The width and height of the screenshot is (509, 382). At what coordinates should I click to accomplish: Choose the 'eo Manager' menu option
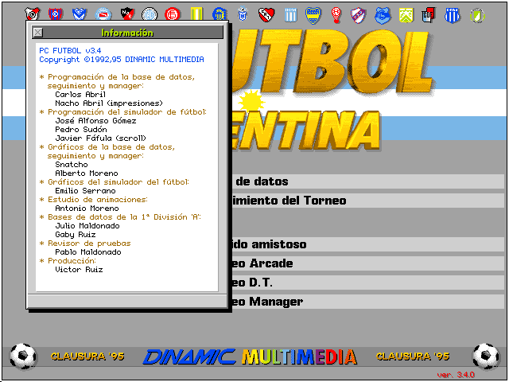point(368,302)
